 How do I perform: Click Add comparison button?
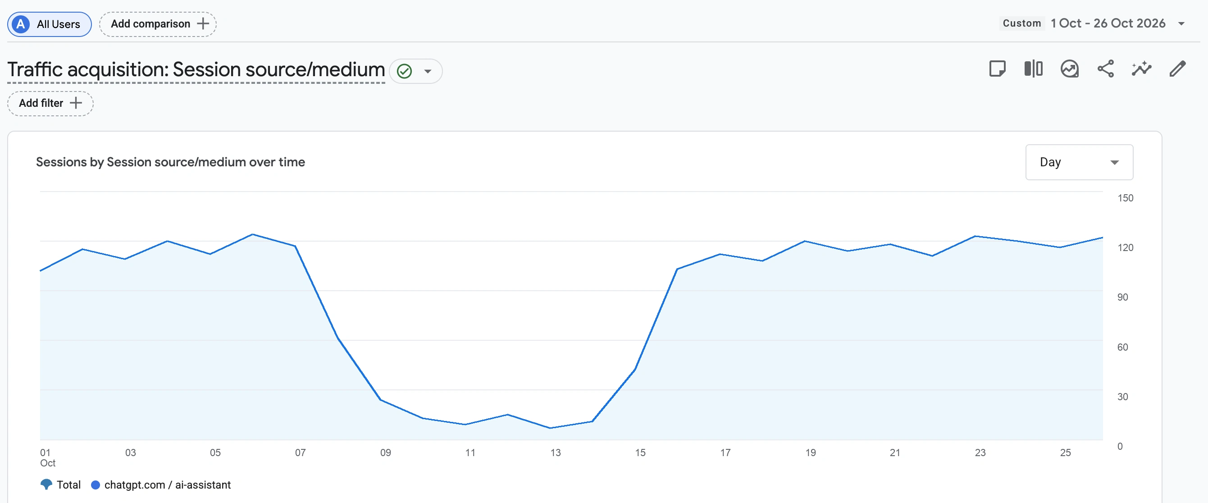pyautogui.click(x=158, y=24)
